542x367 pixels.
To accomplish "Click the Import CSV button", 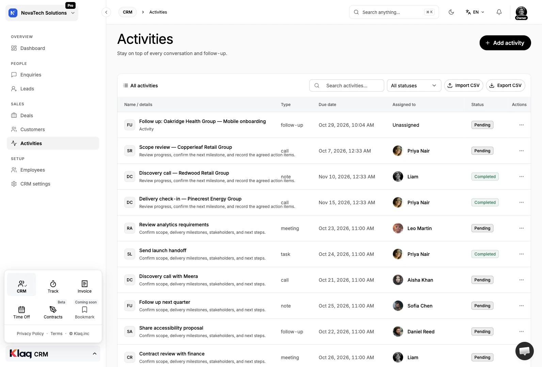I will tap(464, 86).
